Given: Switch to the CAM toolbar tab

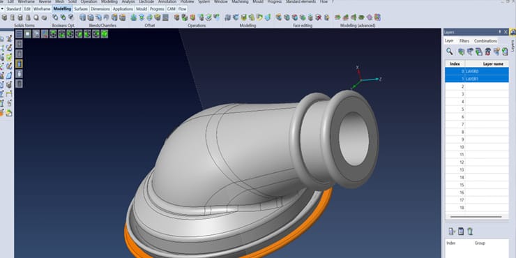Looking at the screenshot, I should [x=171, y=9].
